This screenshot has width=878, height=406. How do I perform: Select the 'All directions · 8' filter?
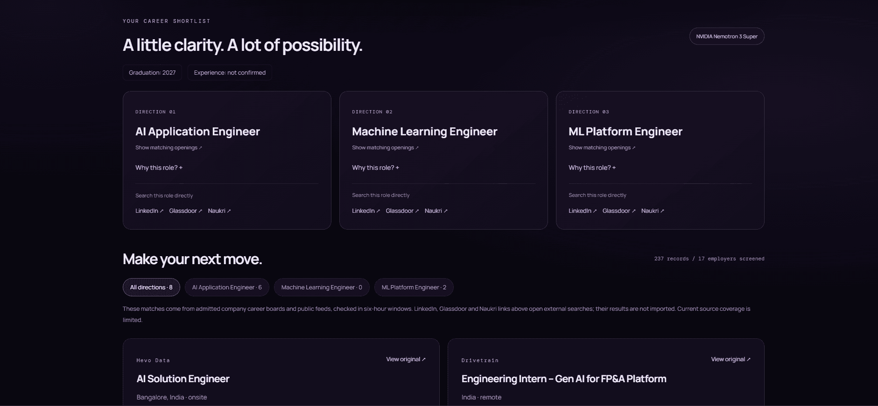tap(151, 287)
